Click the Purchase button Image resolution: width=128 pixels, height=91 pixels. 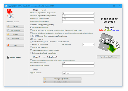tap(15, 38)
